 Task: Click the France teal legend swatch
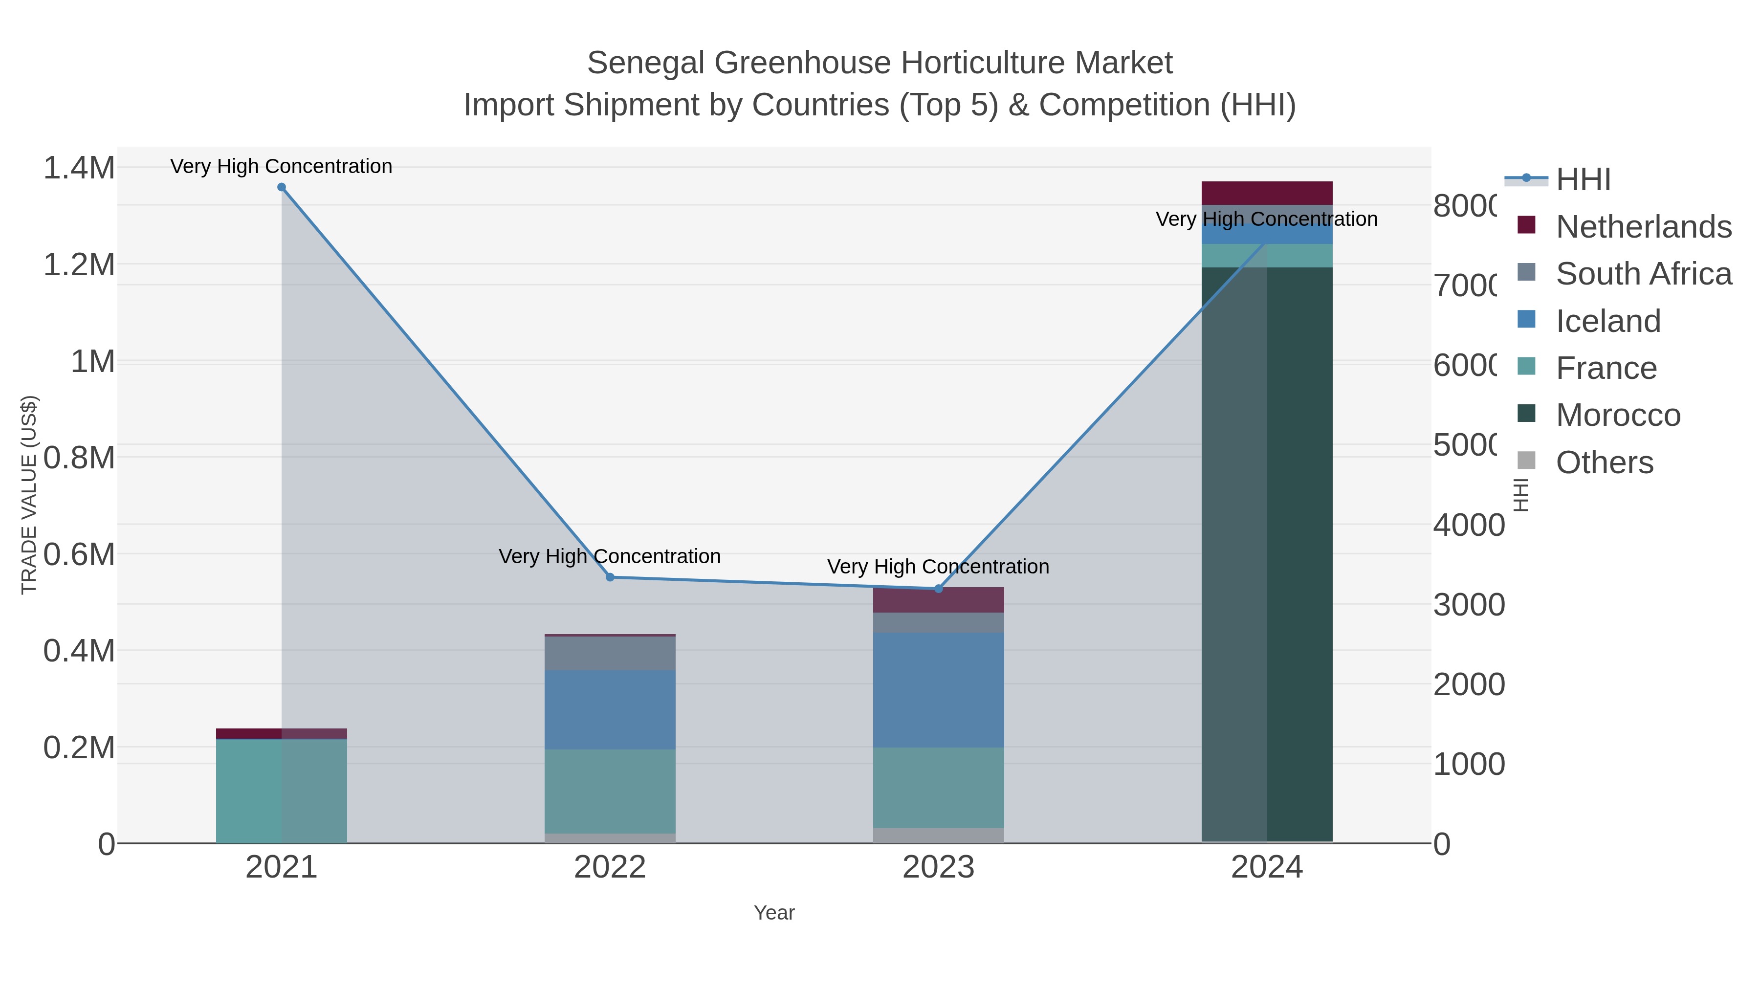[1526, 366]
